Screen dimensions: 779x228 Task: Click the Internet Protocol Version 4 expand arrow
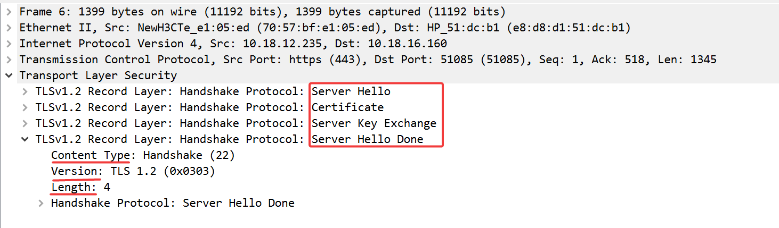[9, 44]
